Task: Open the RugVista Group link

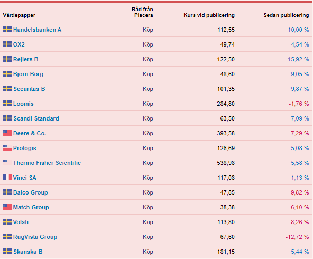Action: click(x=35, y=237)
